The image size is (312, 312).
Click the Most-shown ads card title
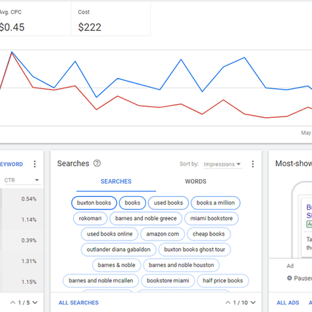(294, 163)
